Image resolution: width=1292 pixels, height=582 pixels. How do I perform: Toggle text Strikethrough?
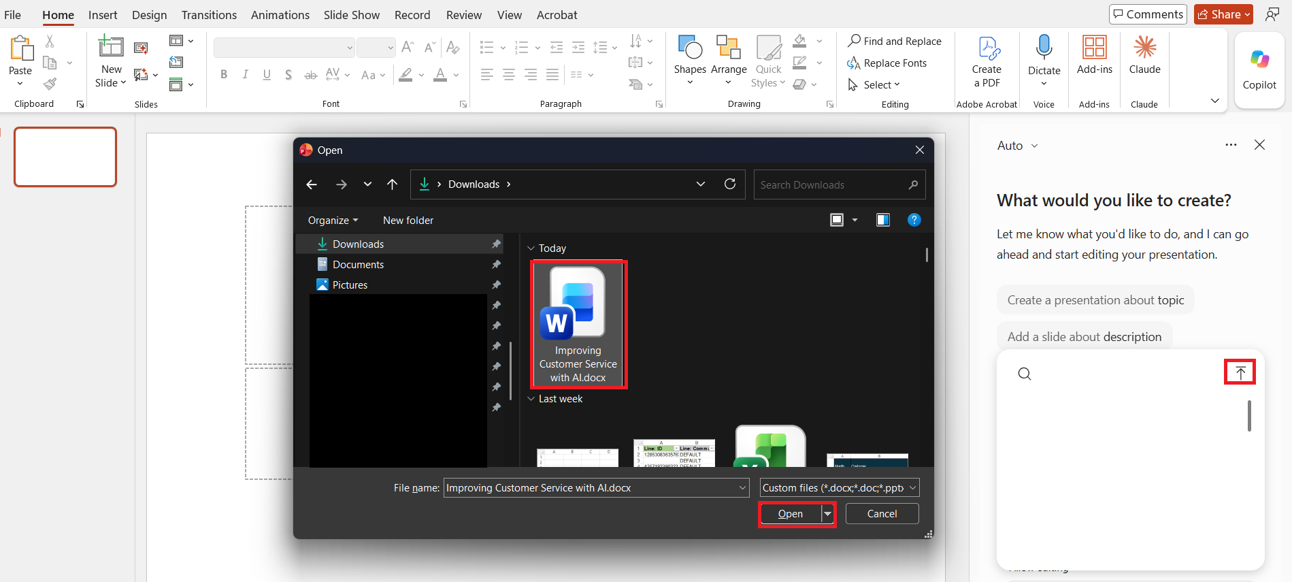pyautogui.click(x=311, y=75)
